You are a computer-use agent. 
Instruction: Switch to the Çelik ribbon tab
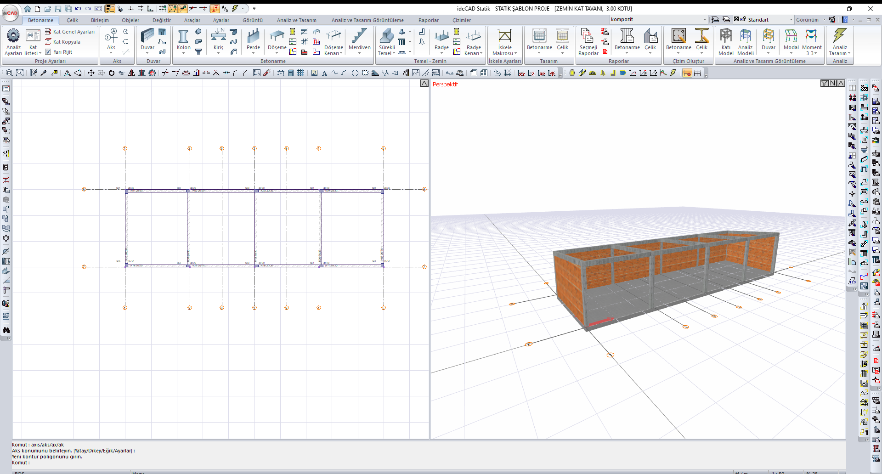(x=72, y=20)
